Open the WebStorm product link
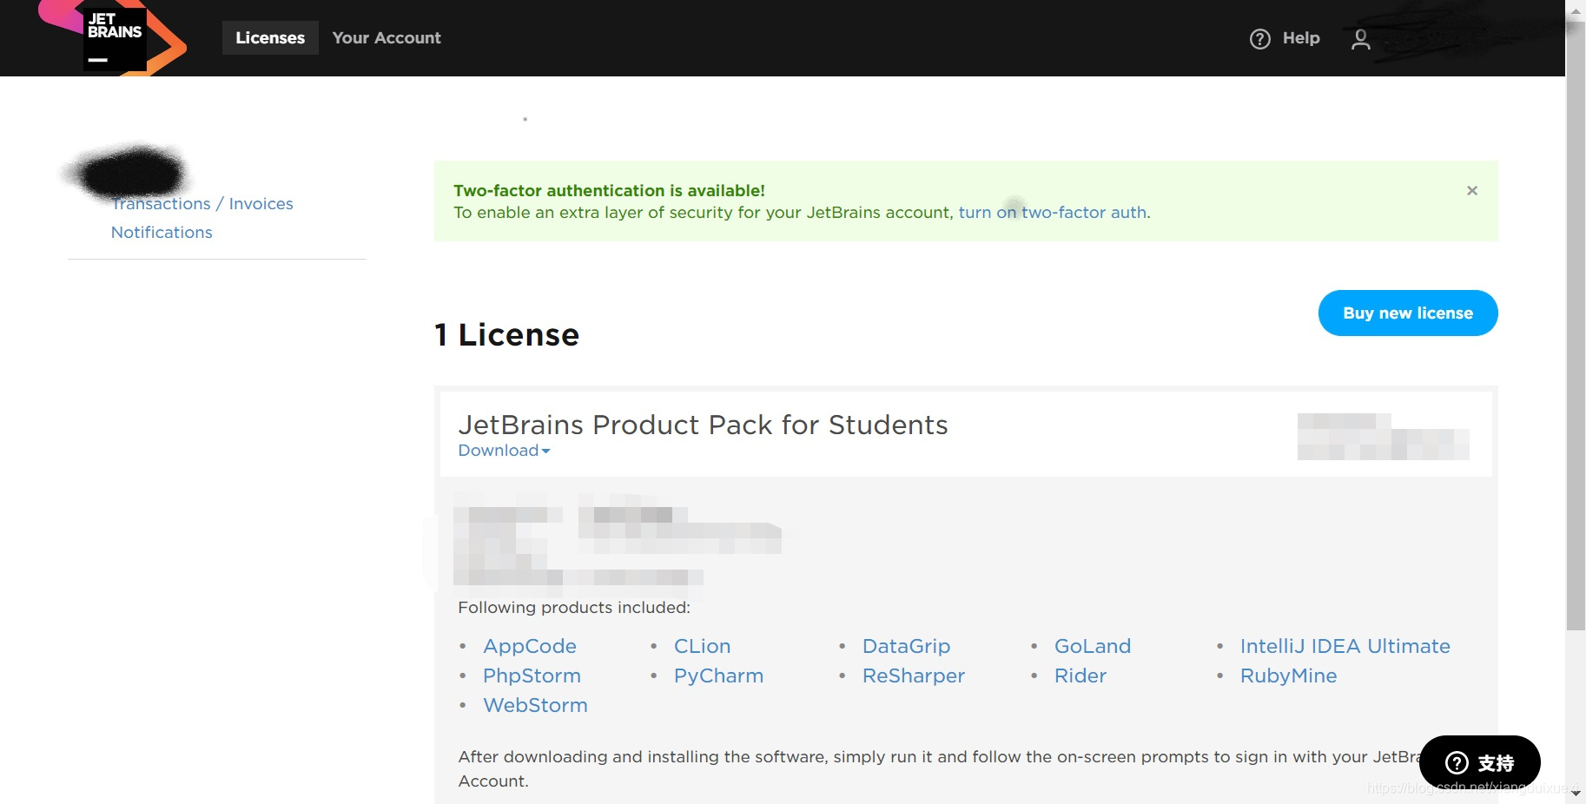 click(535, 706)
